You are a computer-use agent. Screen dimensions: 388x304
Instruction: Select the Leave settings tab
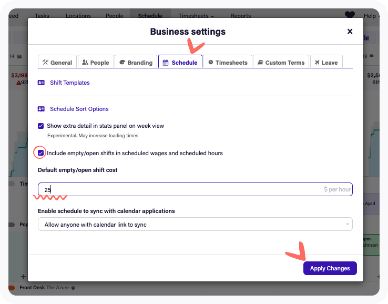(326, 62)
